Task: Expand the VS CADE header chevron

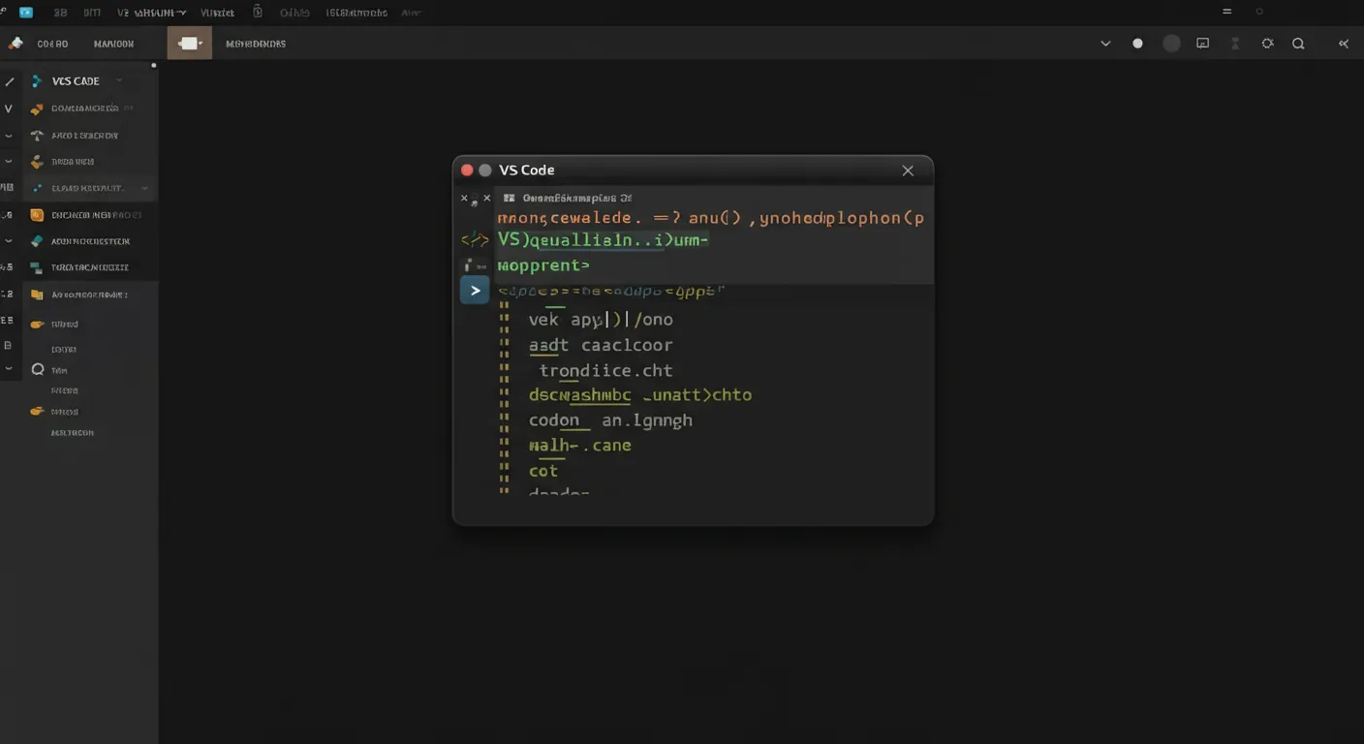Action: [x=117, y=80]
